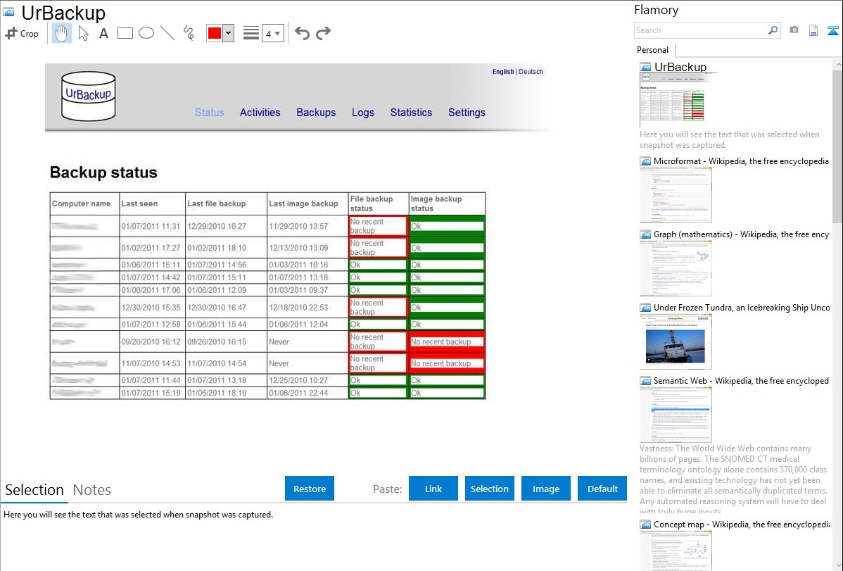Screen dimensions: 843x571
Task: Select the Crop tool
Action: pyautogui.click(x=22, y=33)
